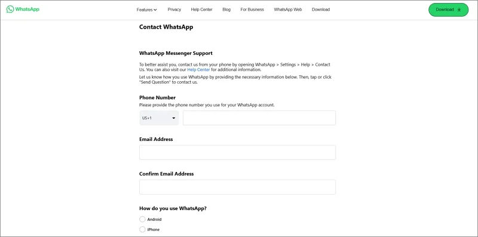Click the WhatsApp logo in header
The image size is (478, 237).
(x=23, y=9)
